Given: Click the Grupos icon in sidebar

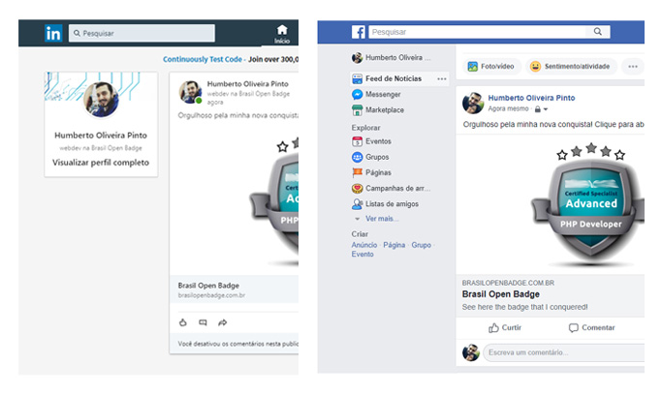Looking at the screenshot, I should (x=358, y=157).
